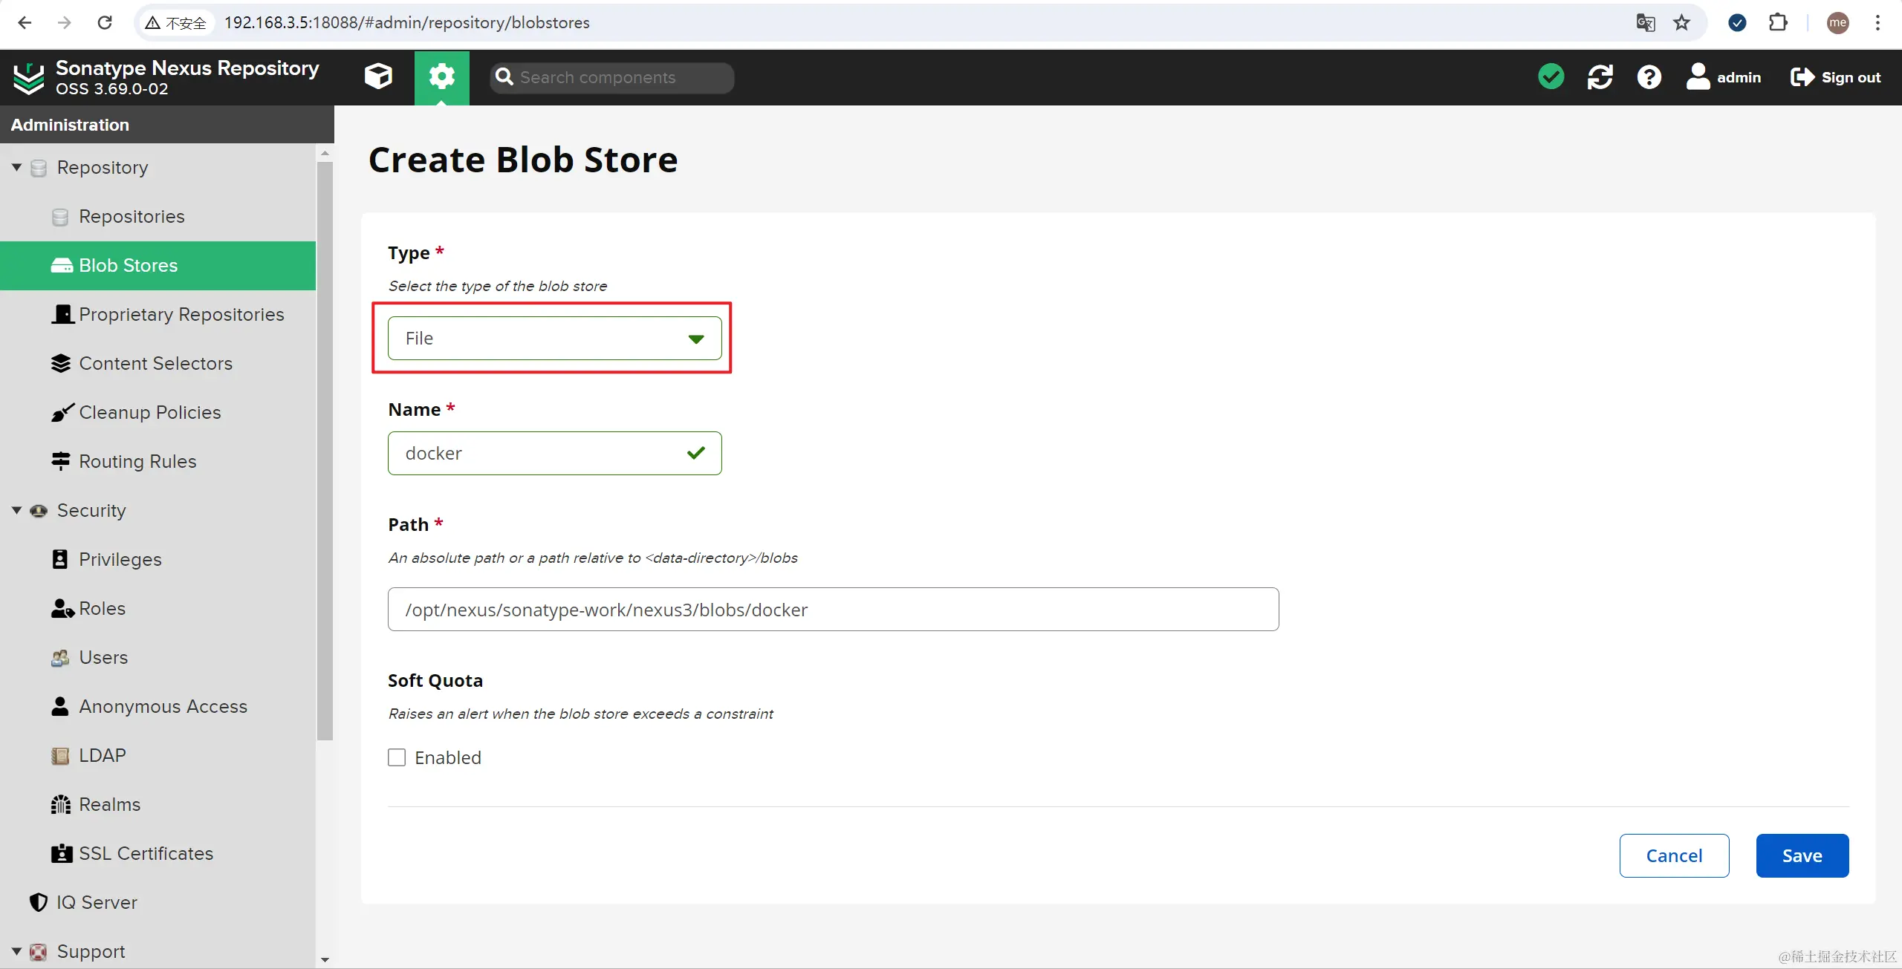Click the Administration gear icon

(x=442, y=76)
